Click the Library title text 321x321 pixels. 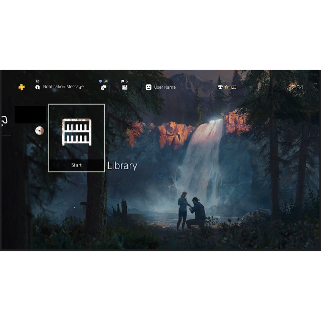[122, 166]
